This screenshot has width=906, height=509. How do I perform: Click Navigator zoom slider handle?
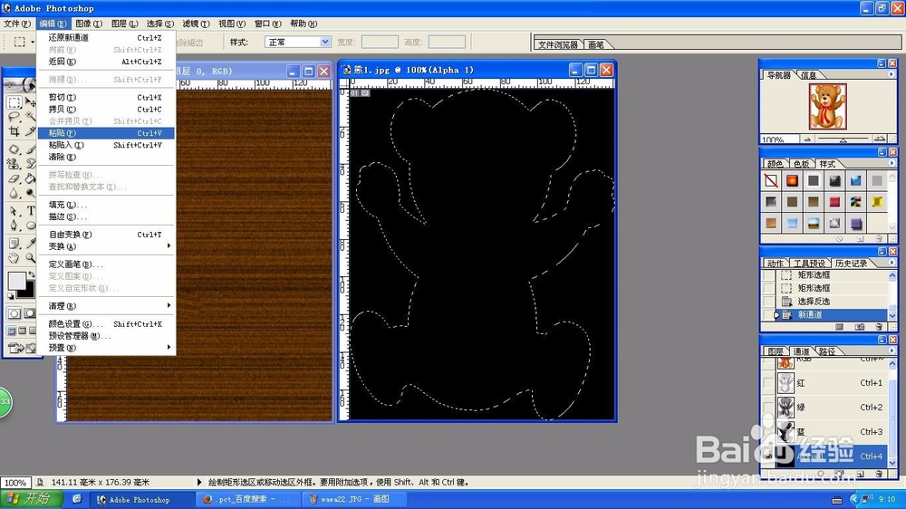tap(843, 139)
